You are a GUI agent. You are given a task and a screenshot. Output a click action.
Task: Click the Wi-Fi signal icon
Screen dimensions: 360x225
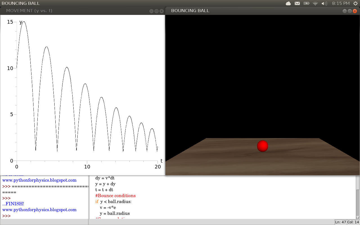point(315,3)
